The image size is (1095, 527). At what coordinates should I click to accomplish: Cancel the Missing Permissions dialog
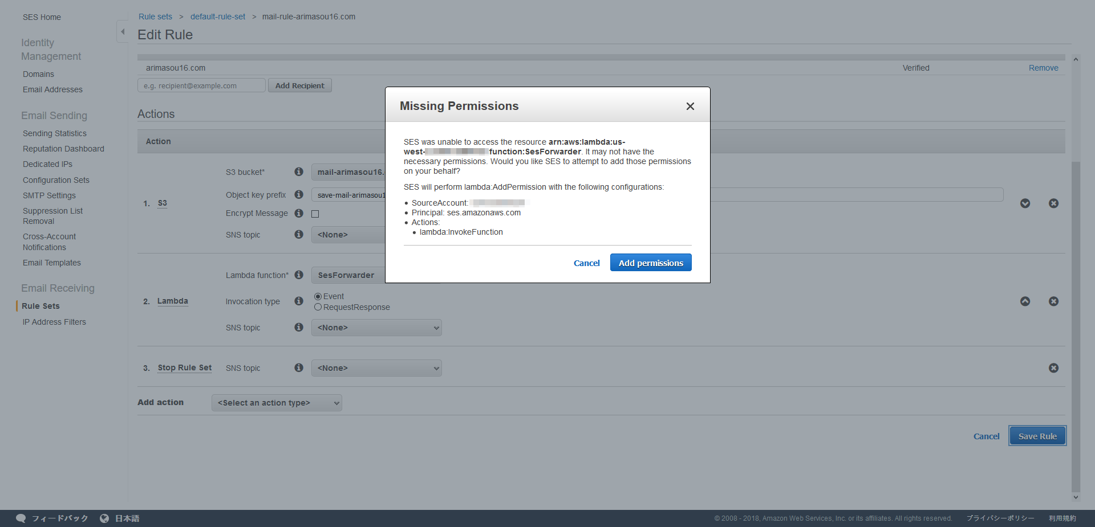pyautogui.click(x=586, y=263)
